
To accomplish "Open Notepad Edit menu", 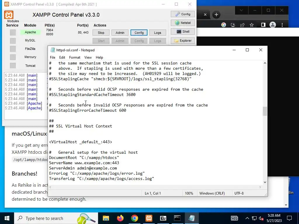I will tap(62, 57).
